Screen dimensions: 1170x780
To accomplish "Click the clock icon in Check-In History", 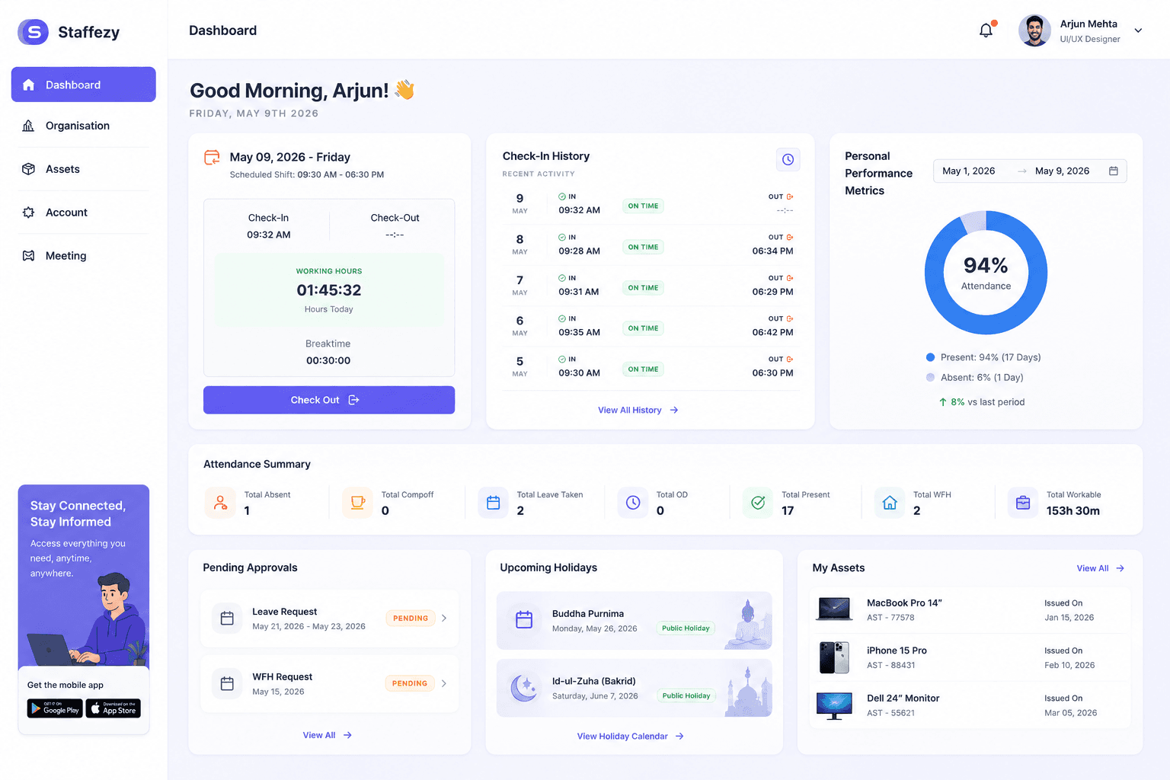I will coord(788,159).
